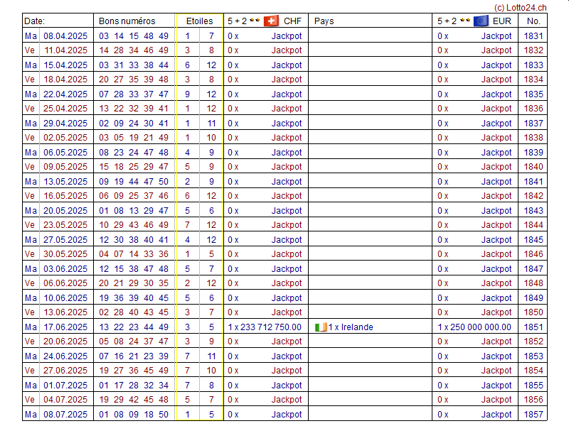The width and height of the screenshot is (569, 426).
Task: Click the date 08.04.2025 in first row
Action: tap(65, 35)
